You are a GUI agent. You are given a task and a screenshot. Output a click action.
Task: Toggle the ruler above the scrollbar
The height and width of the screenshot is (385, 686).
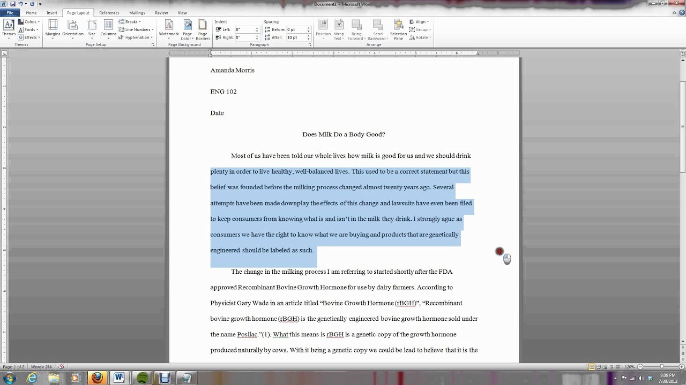pos(682,53)
